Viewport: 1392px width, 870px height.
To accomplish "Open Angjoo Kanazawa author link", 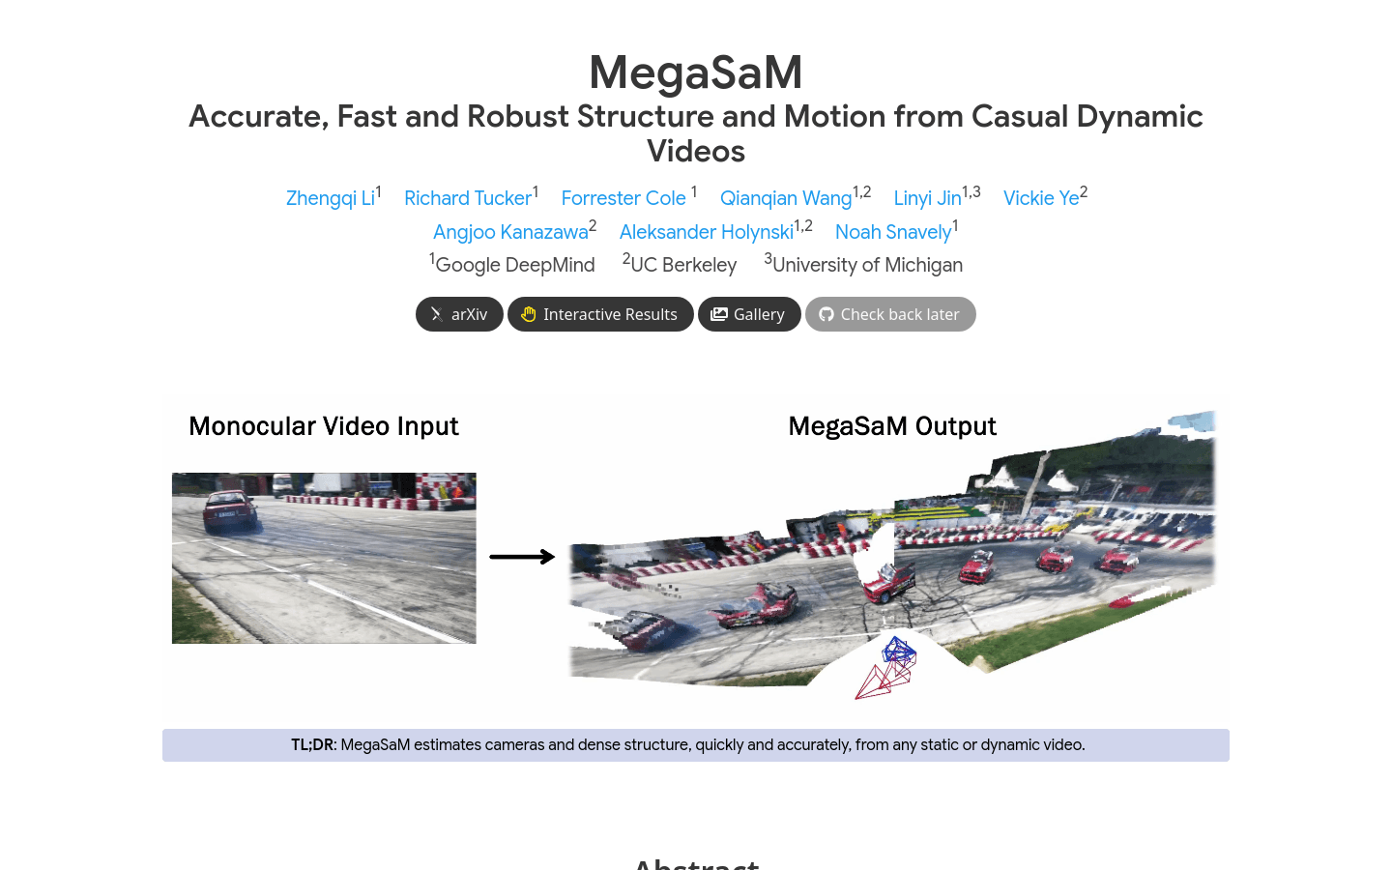I will (x=510, y=232).
